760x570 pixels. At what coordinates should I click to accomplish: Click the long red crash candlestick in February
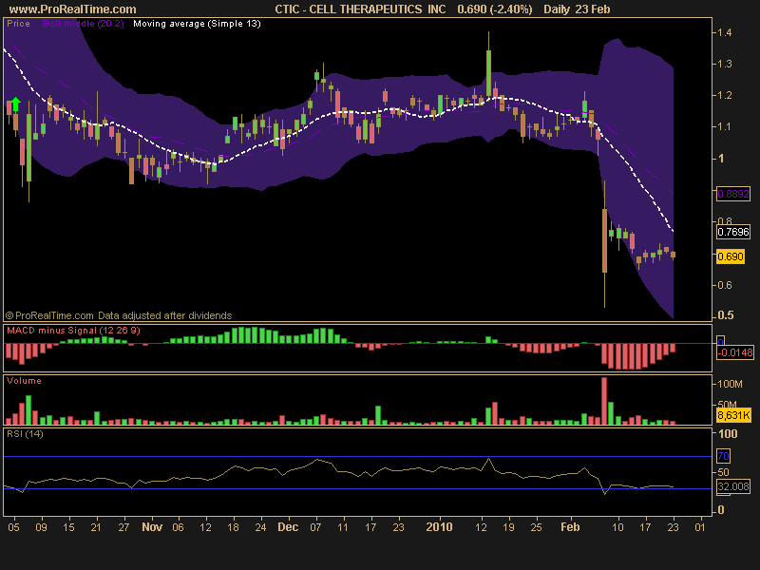(604, 241)
